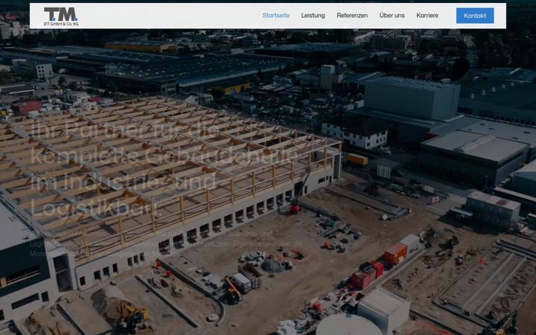536x335 pixels.
Task: Select Über uns in the navigation
Action: [x=392, y=16]
